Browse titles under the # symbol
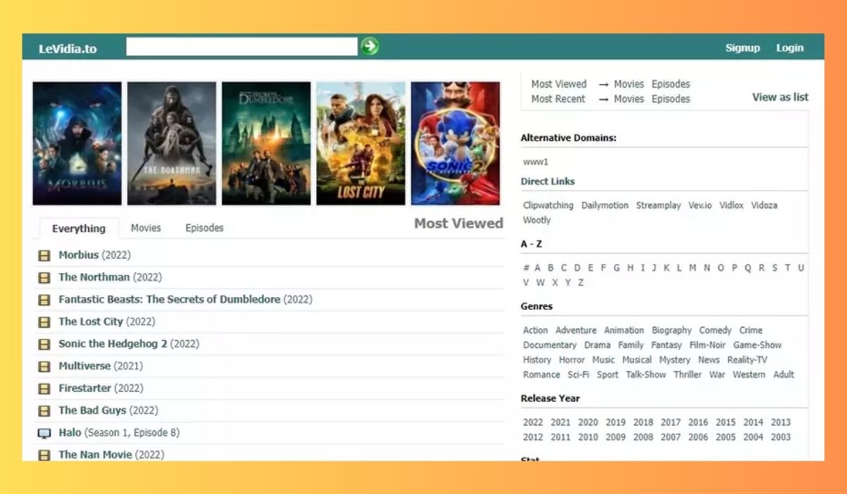The height and width of the screenshot is (494, 847). [x=526, y=268]
